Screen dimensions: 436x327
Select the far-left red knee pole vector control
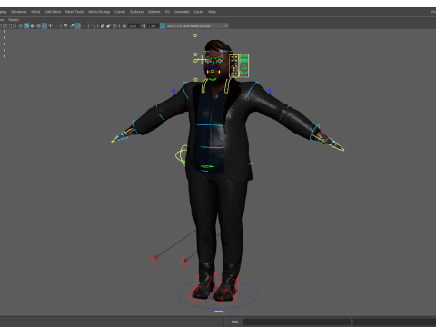click(154, 258)
